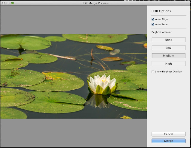Click the HDR Merge Preview title

click(95, 3)
